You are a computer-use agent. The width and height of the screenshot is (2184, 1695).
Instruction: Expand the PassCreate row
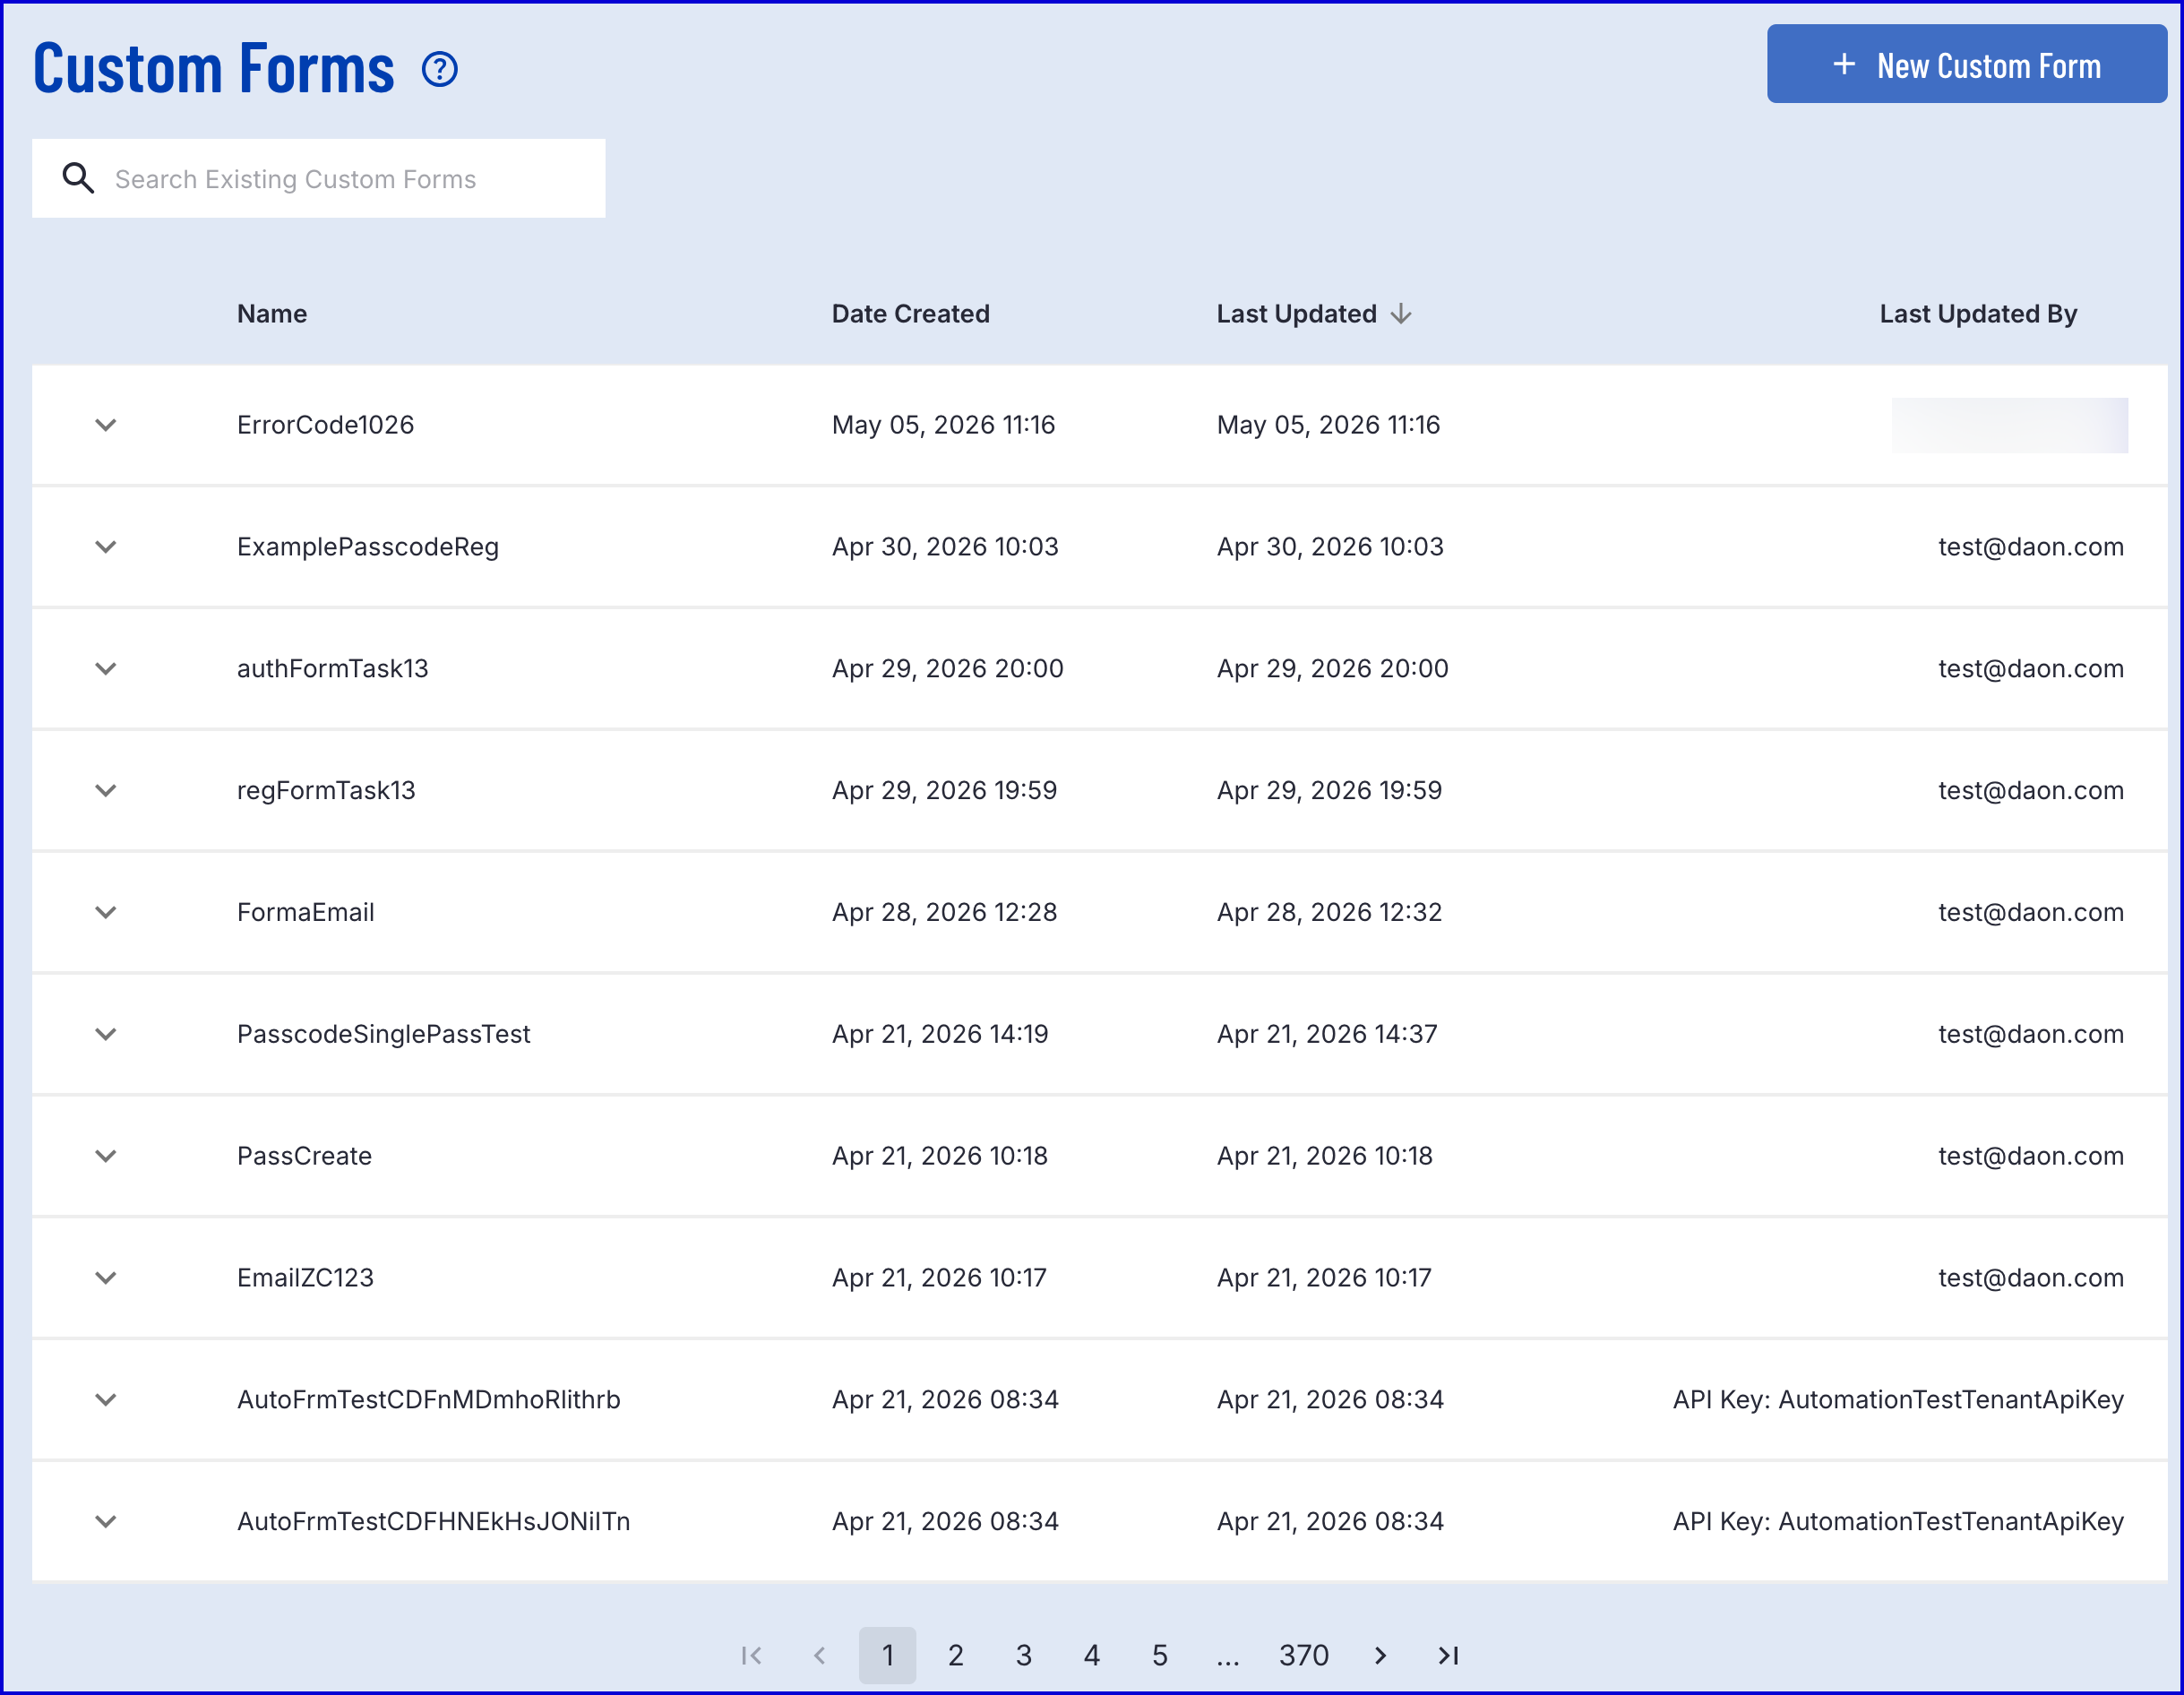(106, 1157)
